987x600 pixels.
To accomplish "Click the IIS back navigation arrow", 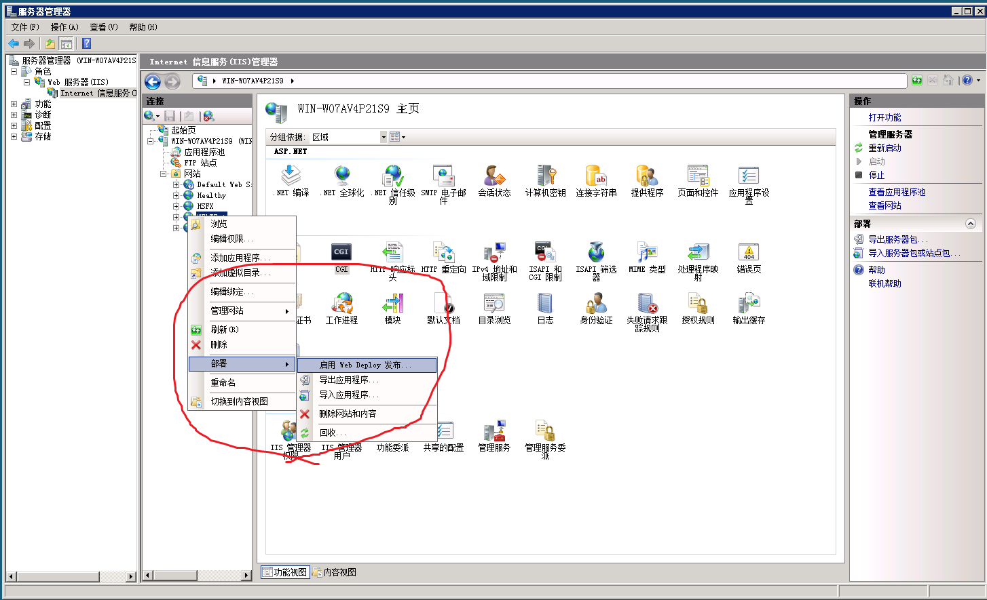I will tap(153, 82).
